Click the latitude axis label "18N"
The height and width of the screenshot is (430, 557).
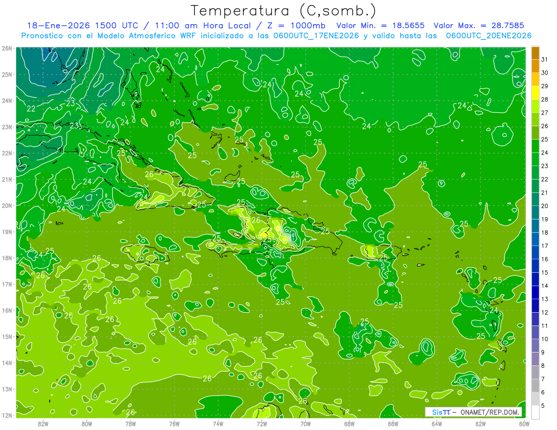[x=6, y=258]
